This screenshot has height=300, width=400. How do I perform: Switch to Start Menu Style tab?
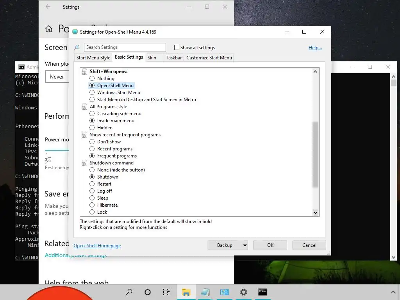pyautogui.click(x=93, y=58)
